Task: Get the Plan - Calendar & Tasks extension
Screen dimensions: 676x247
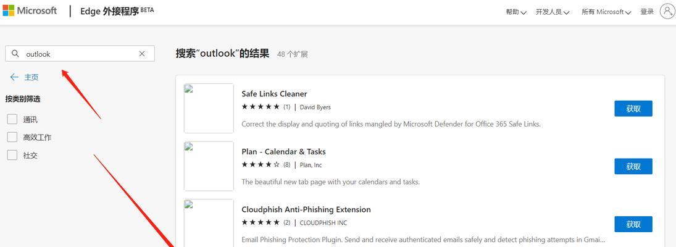Action: [633, 166]
